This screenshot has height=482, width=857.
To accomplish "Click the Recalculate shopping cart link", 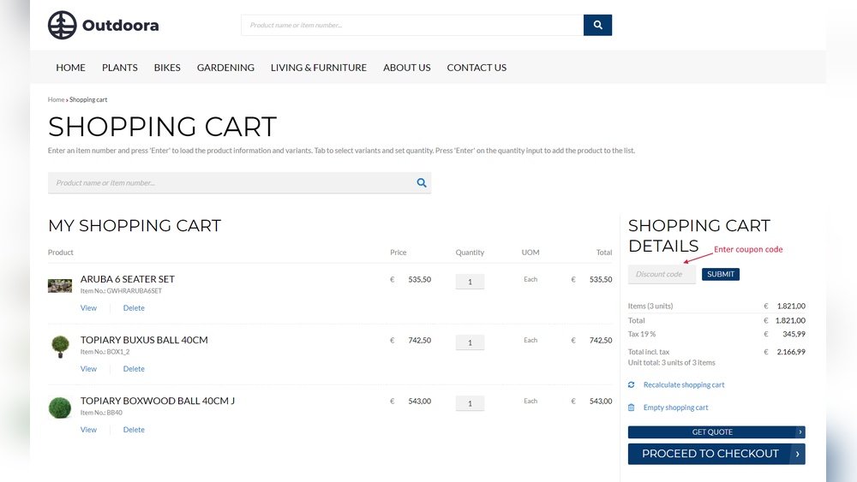I will click(684, 385).
